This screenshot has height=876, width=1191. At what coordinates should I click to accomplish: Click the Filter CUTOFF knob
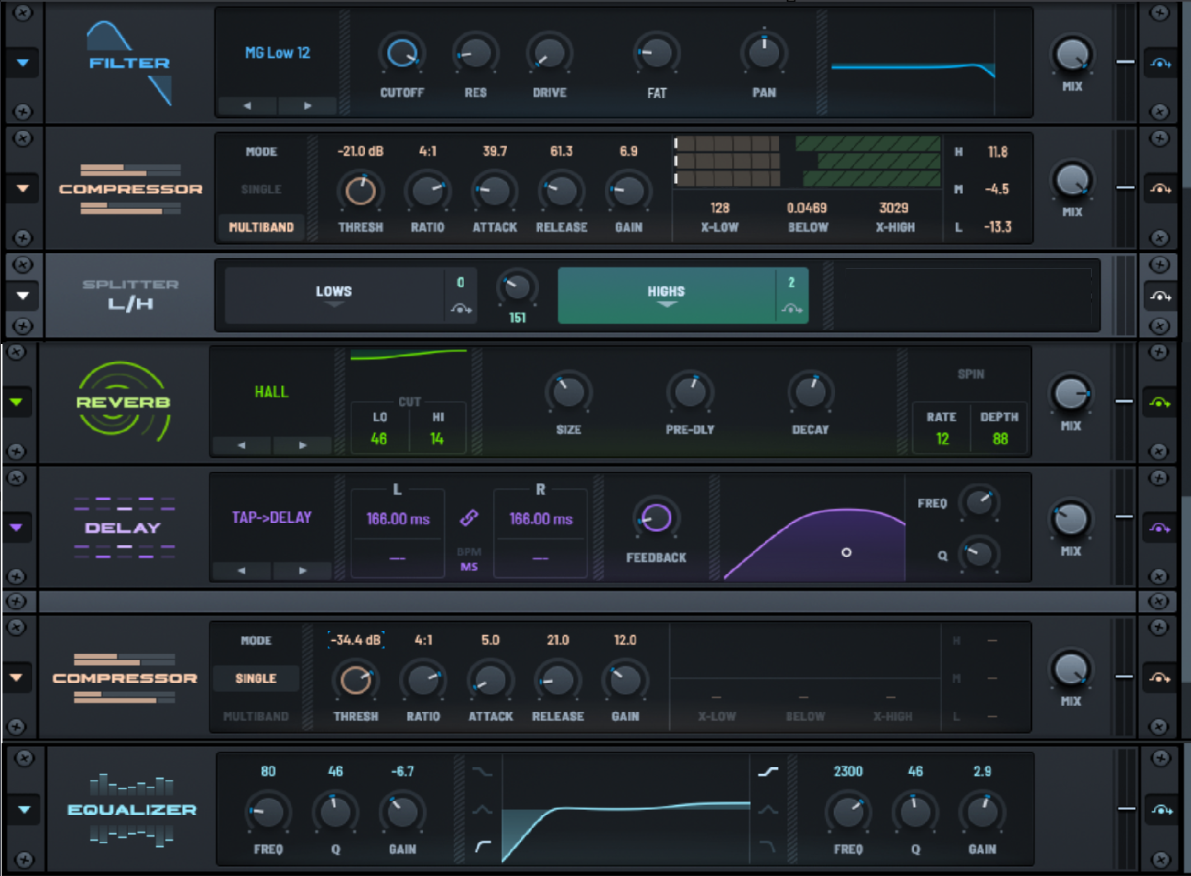point(401,54)
